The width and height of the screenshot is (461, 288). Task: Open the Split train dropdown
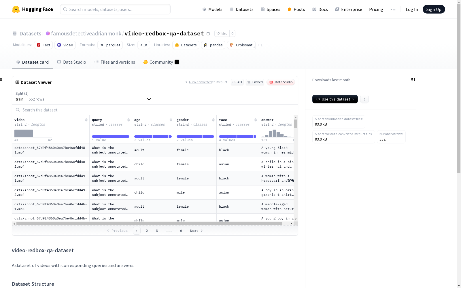coord(83,96)
